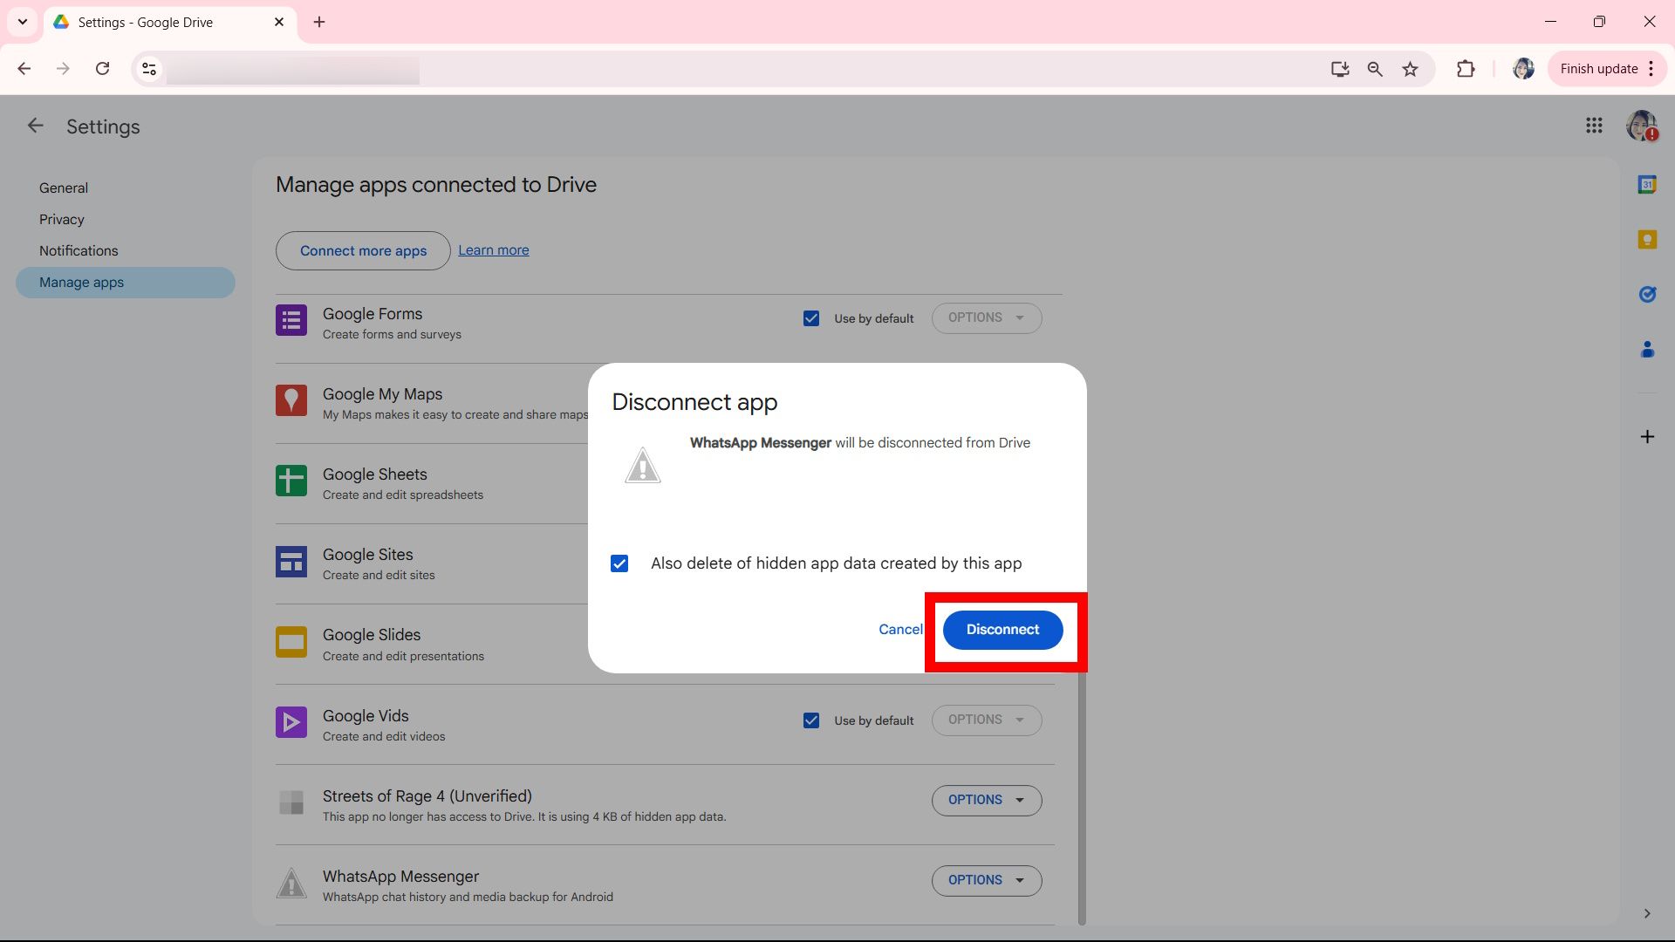This screenshot has width=1675, height=942.
Task: Open Google Keep from the side panel
Action: pos(1648,239)
